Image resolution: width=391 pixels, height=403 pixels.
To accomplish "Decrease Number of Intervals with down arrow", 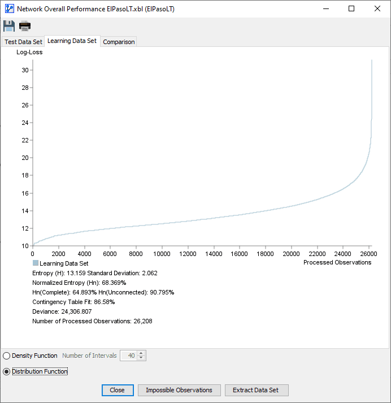I will [x=141, y=358].
